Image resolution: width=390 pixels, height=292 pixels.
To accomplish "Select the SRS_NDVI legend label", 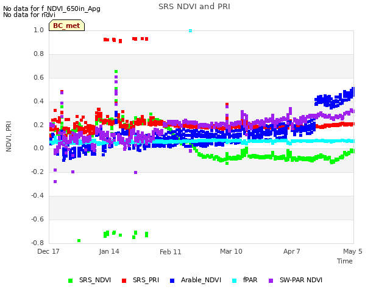I will [95, 280].
